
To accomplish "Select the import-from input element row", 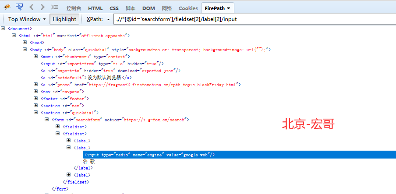I will [102, 63].
